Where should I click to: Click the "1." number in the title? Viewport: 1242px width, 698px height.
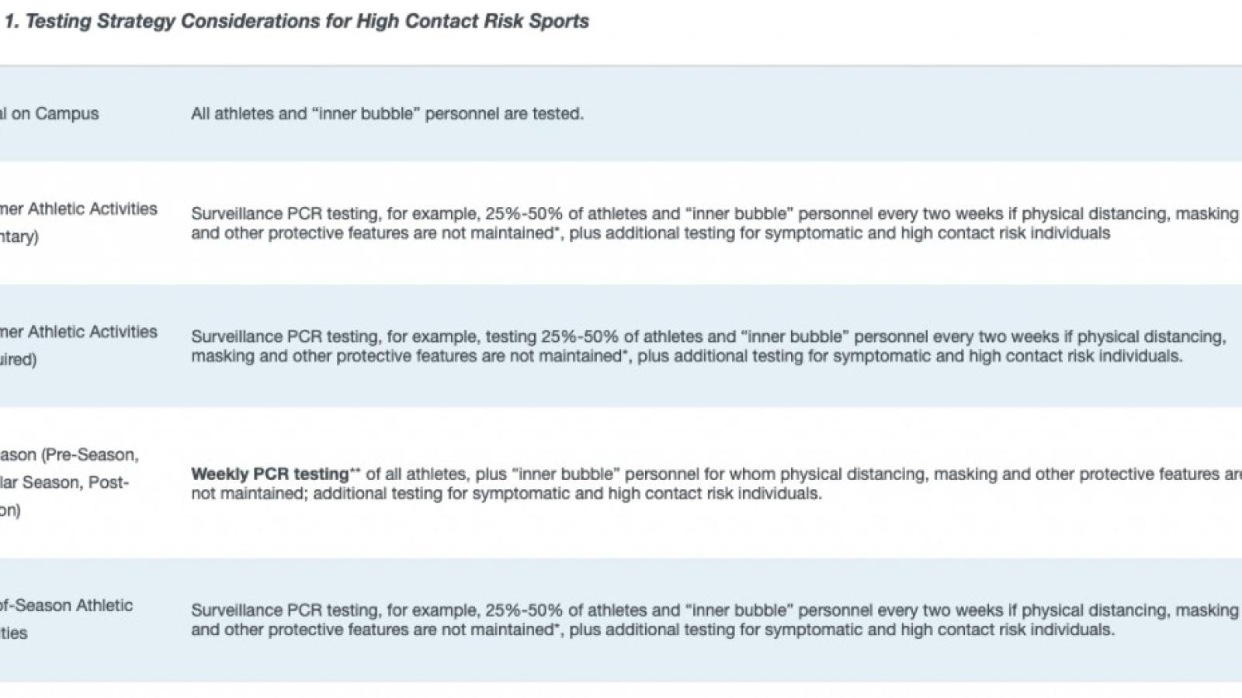coord(12,21)
